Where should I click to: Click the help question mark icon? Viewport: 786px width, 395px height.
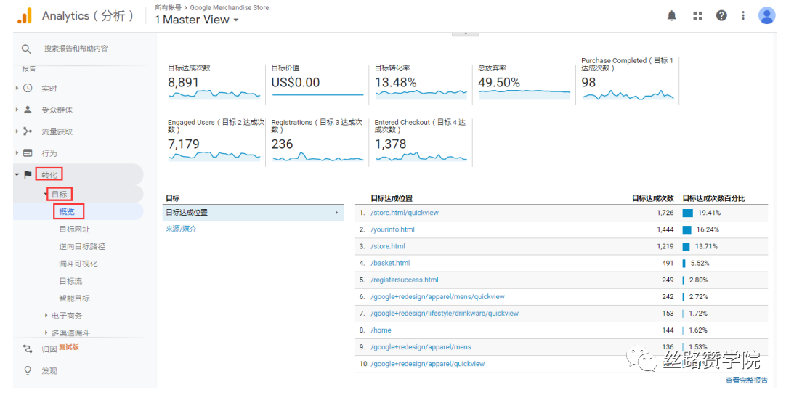721,15
